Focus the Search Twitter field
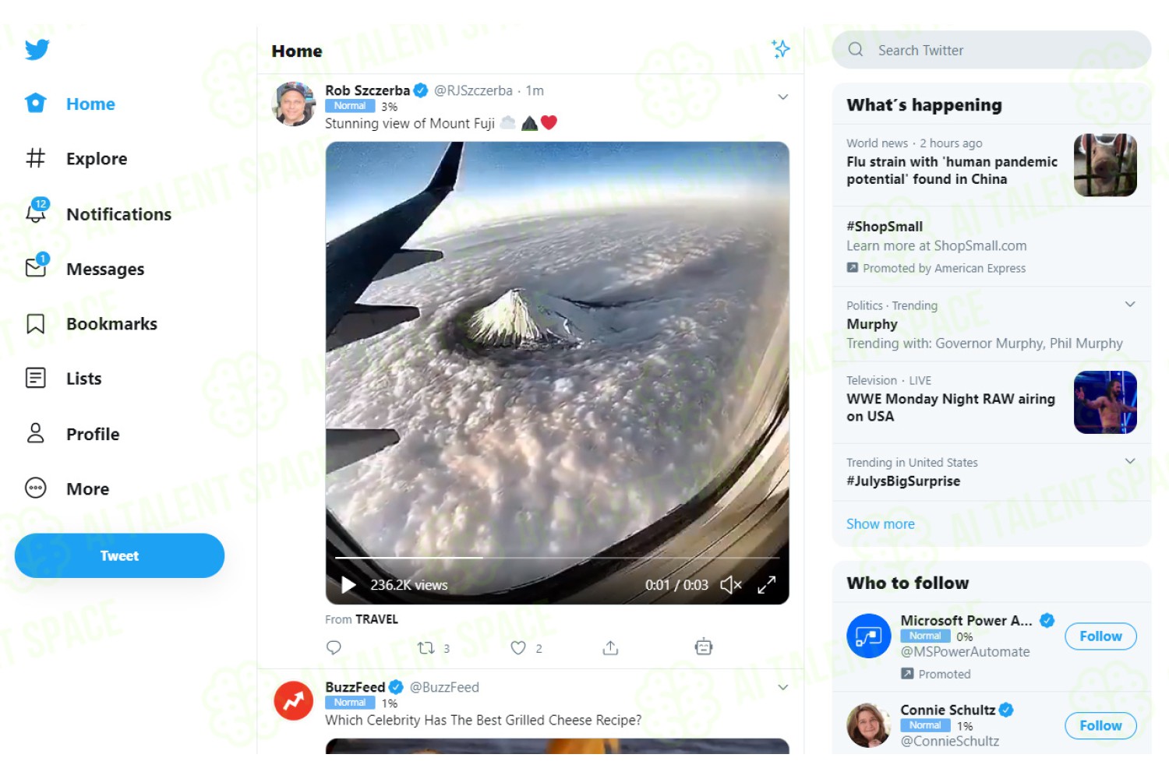 point(991,50)
